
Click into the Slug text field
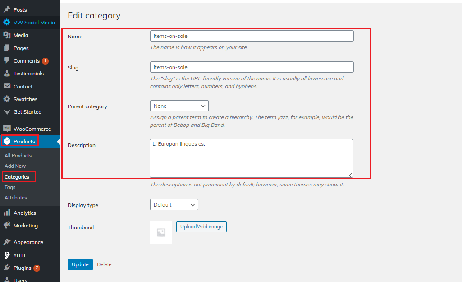(x=252, y=67)
